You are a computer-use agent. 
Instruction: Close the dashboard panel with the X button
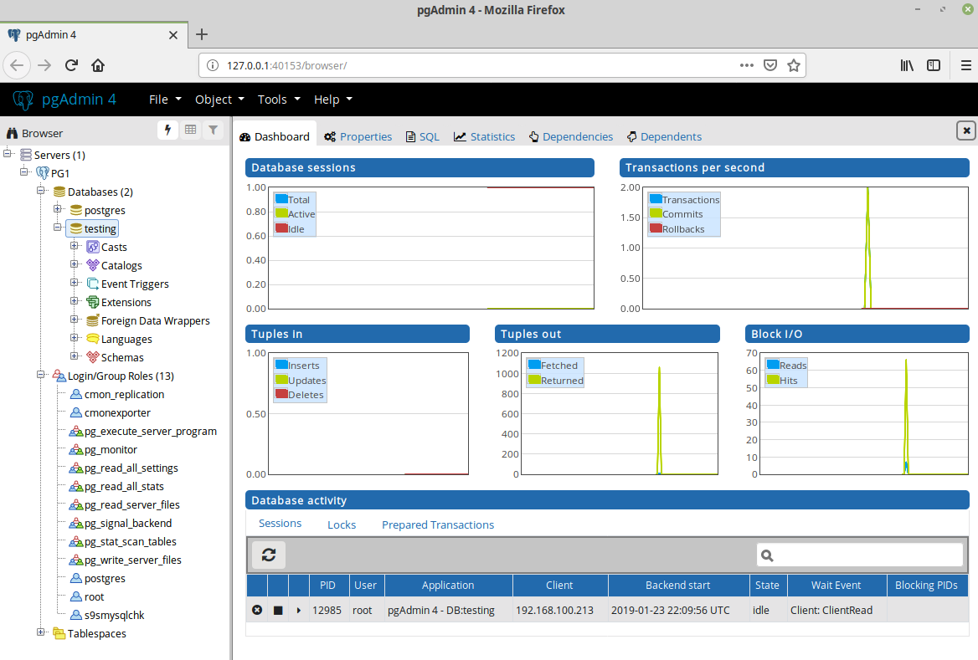pyautogui.click(x=966, y=130)
